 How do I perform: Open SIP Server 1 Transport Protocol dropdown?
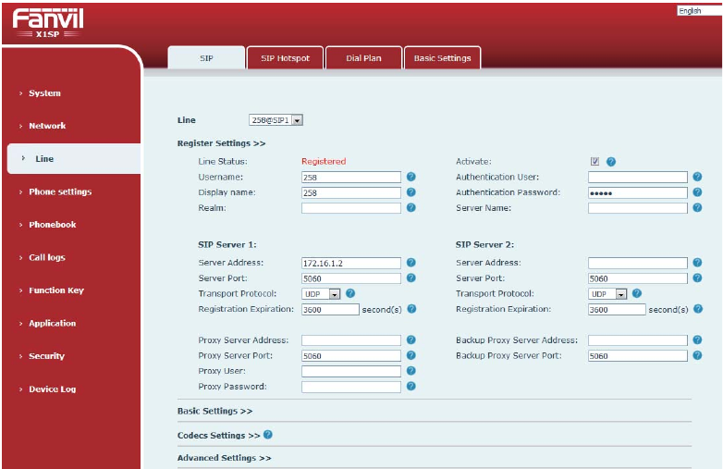321,294
